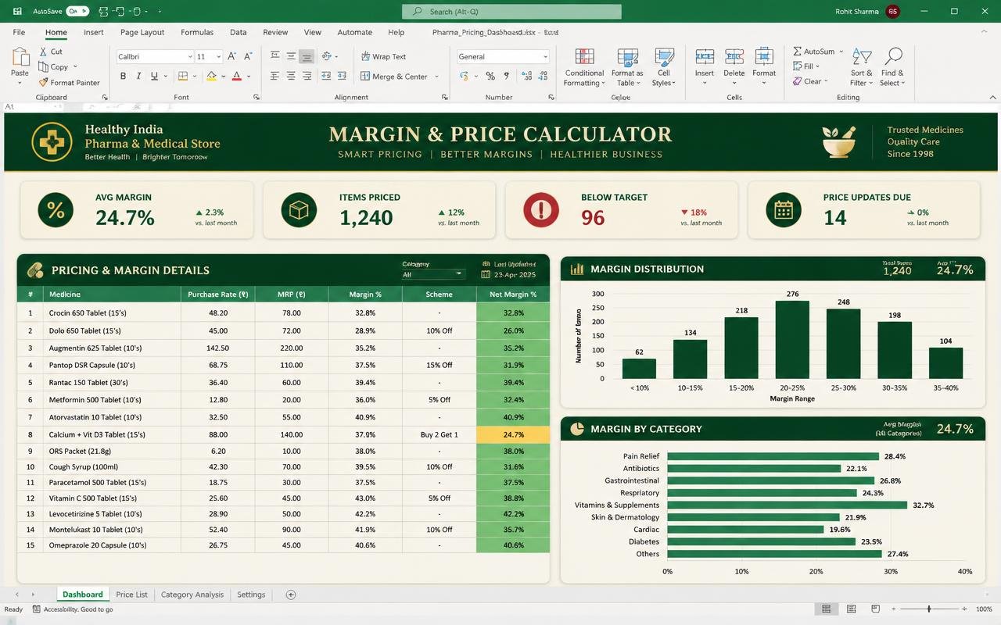The height and width of the screenshot is (625, 1001).
Task: Open the Formulas ribbon tab
Action: coord(197,32)
